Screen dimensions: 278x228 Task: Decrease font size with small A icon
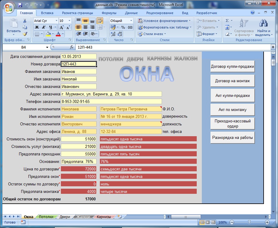(68, 27)
